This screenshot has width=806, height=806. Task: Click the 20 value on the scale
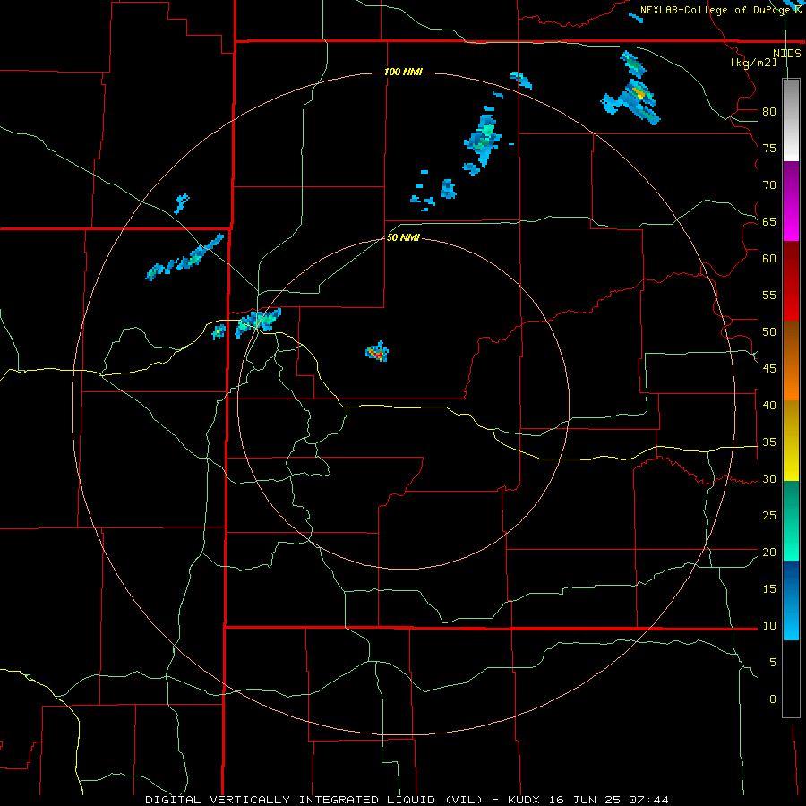point(769,552)
